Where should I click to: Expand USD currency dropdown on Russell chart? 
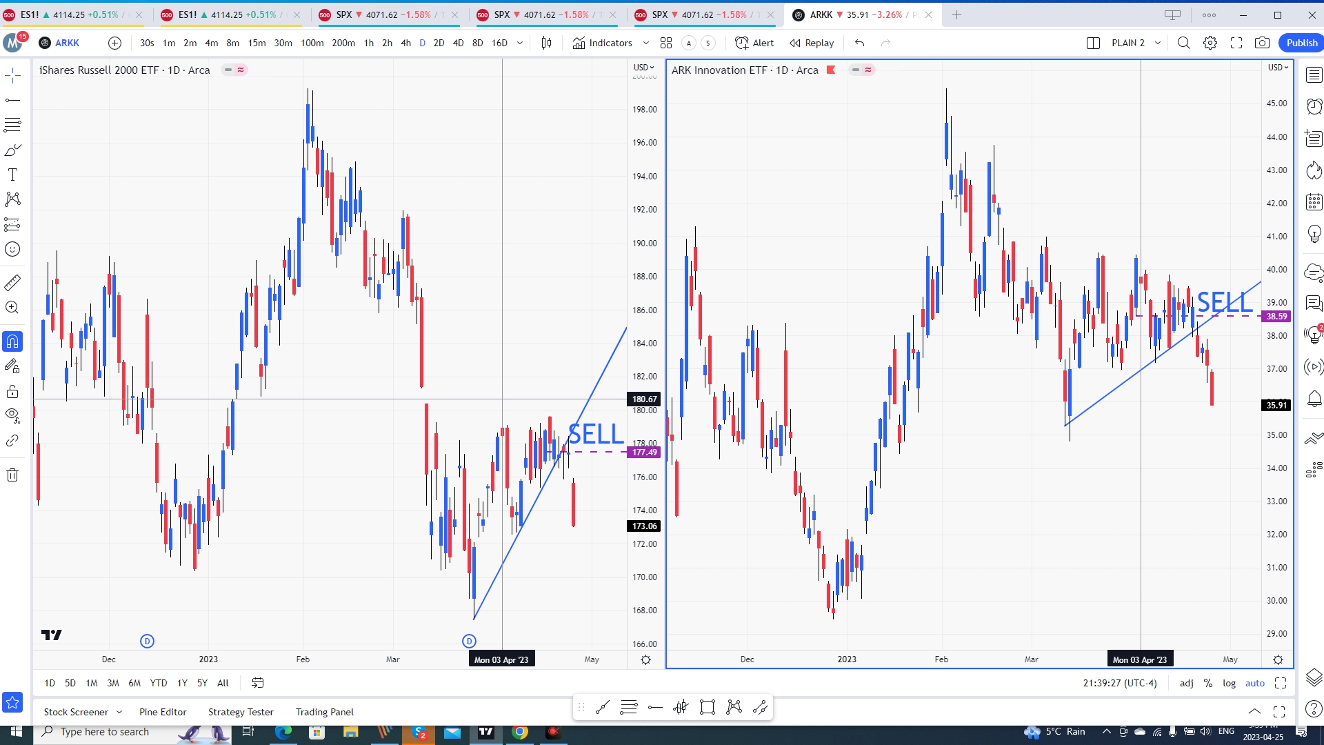pyautogui.click(x=644, y=68)
